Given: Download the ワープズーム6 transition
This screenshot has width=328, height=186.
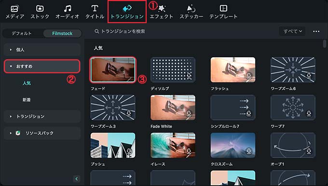Looking at the screenshot, I should [309, 76].
